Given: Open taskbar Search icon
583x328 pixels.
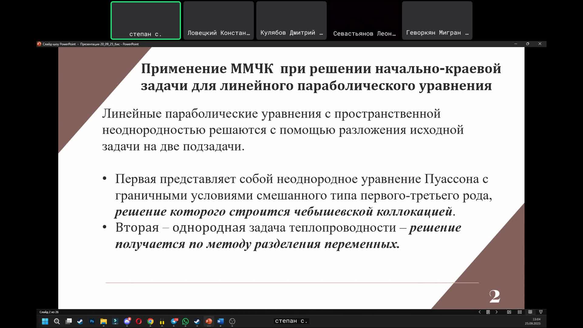Looking at the screenshot, I should (x=57, y=321).
